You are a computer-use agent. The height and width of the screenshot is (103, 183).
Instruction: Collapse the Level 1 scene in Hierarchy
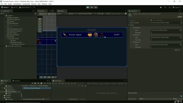(x=5, y=16)
